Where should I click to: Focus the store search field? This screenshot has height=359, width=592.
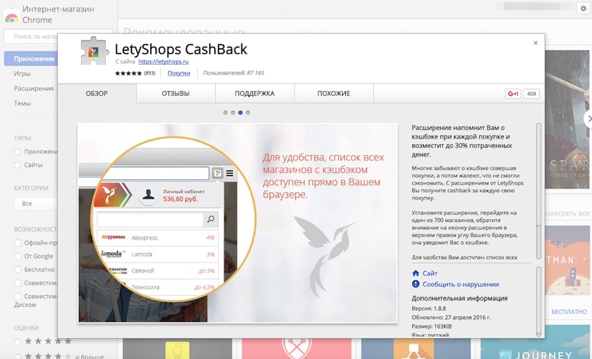(x=31, y=37)
